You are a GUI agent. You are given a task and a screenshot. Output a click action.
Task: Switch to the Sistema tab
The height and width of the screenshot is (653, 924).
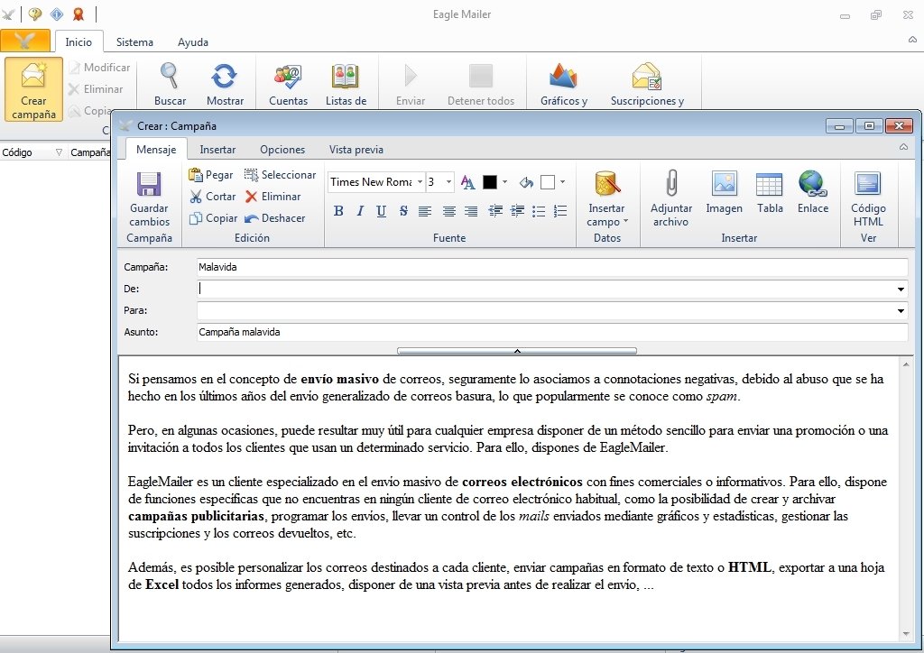(134, 42)
